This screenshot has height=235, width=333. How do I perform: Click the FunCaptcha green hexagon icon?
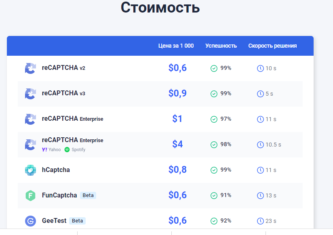pos(30,195)
